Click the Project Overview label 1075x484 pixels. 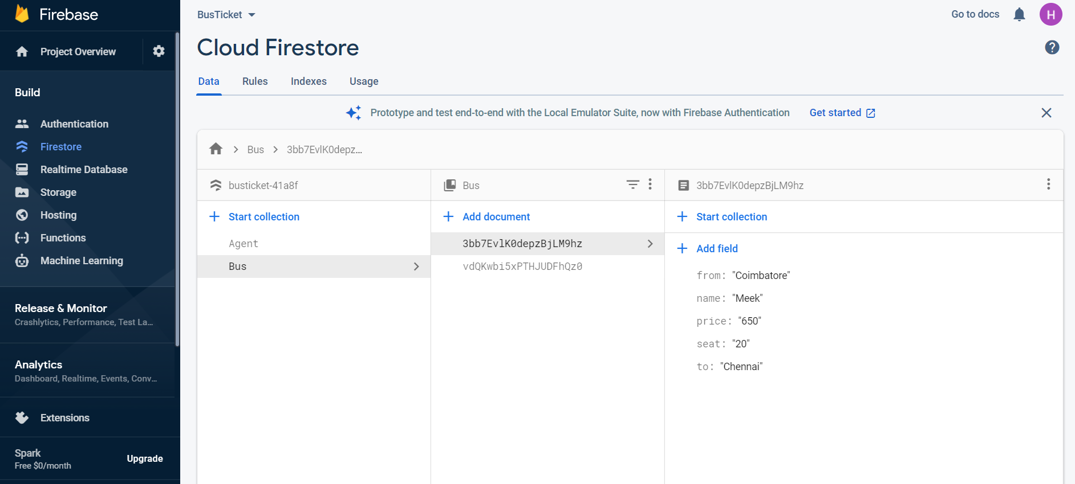point(78,52)
